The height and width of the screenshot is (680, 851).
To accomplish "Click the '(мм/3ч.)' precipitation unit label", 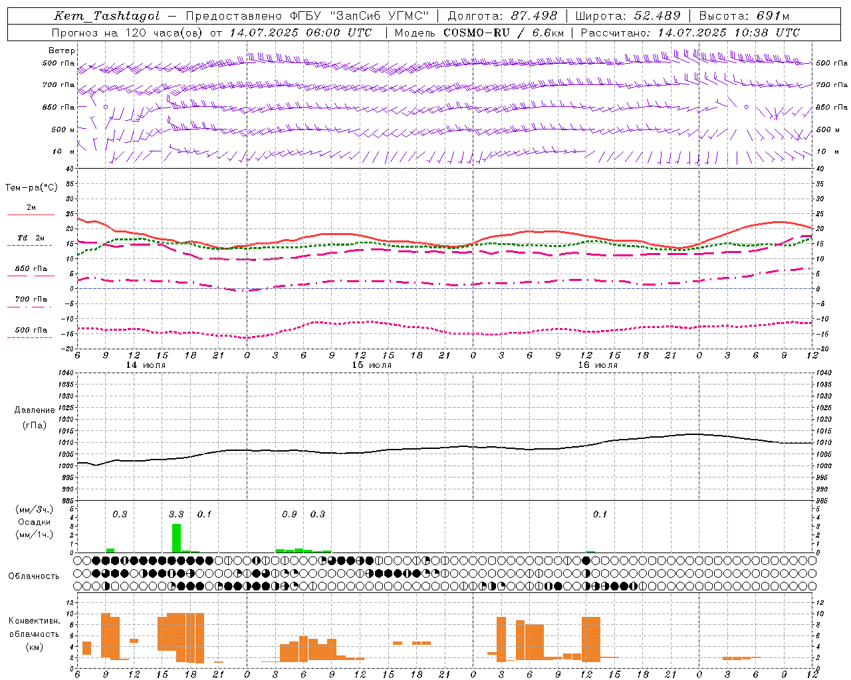I will click(x=34, y=509).
